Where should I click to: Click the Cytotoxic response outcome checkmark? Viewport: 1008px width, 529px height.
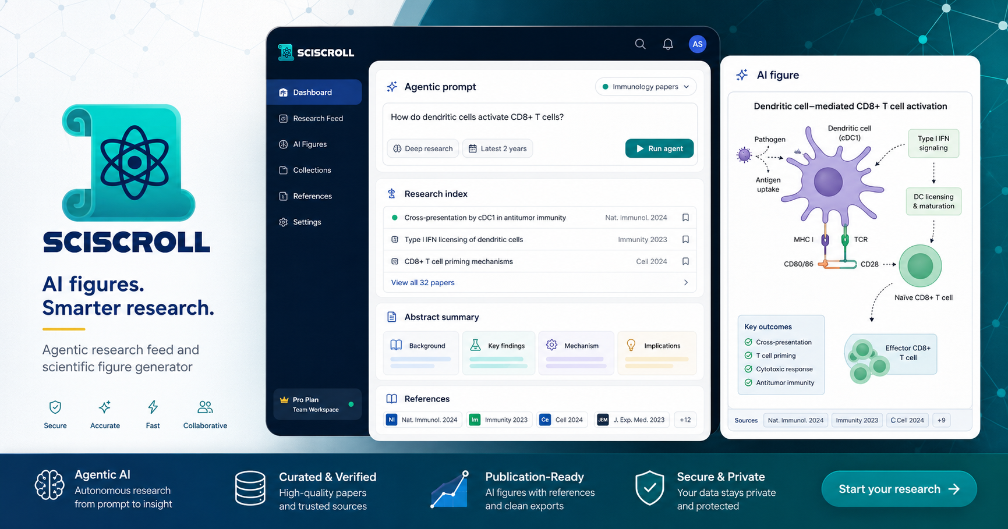[x=748, y=369]
